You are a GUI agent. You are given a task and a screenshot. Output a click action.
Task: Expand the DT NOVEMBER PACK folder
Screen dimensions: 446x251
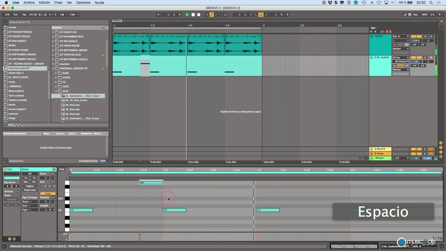(53, 37)
